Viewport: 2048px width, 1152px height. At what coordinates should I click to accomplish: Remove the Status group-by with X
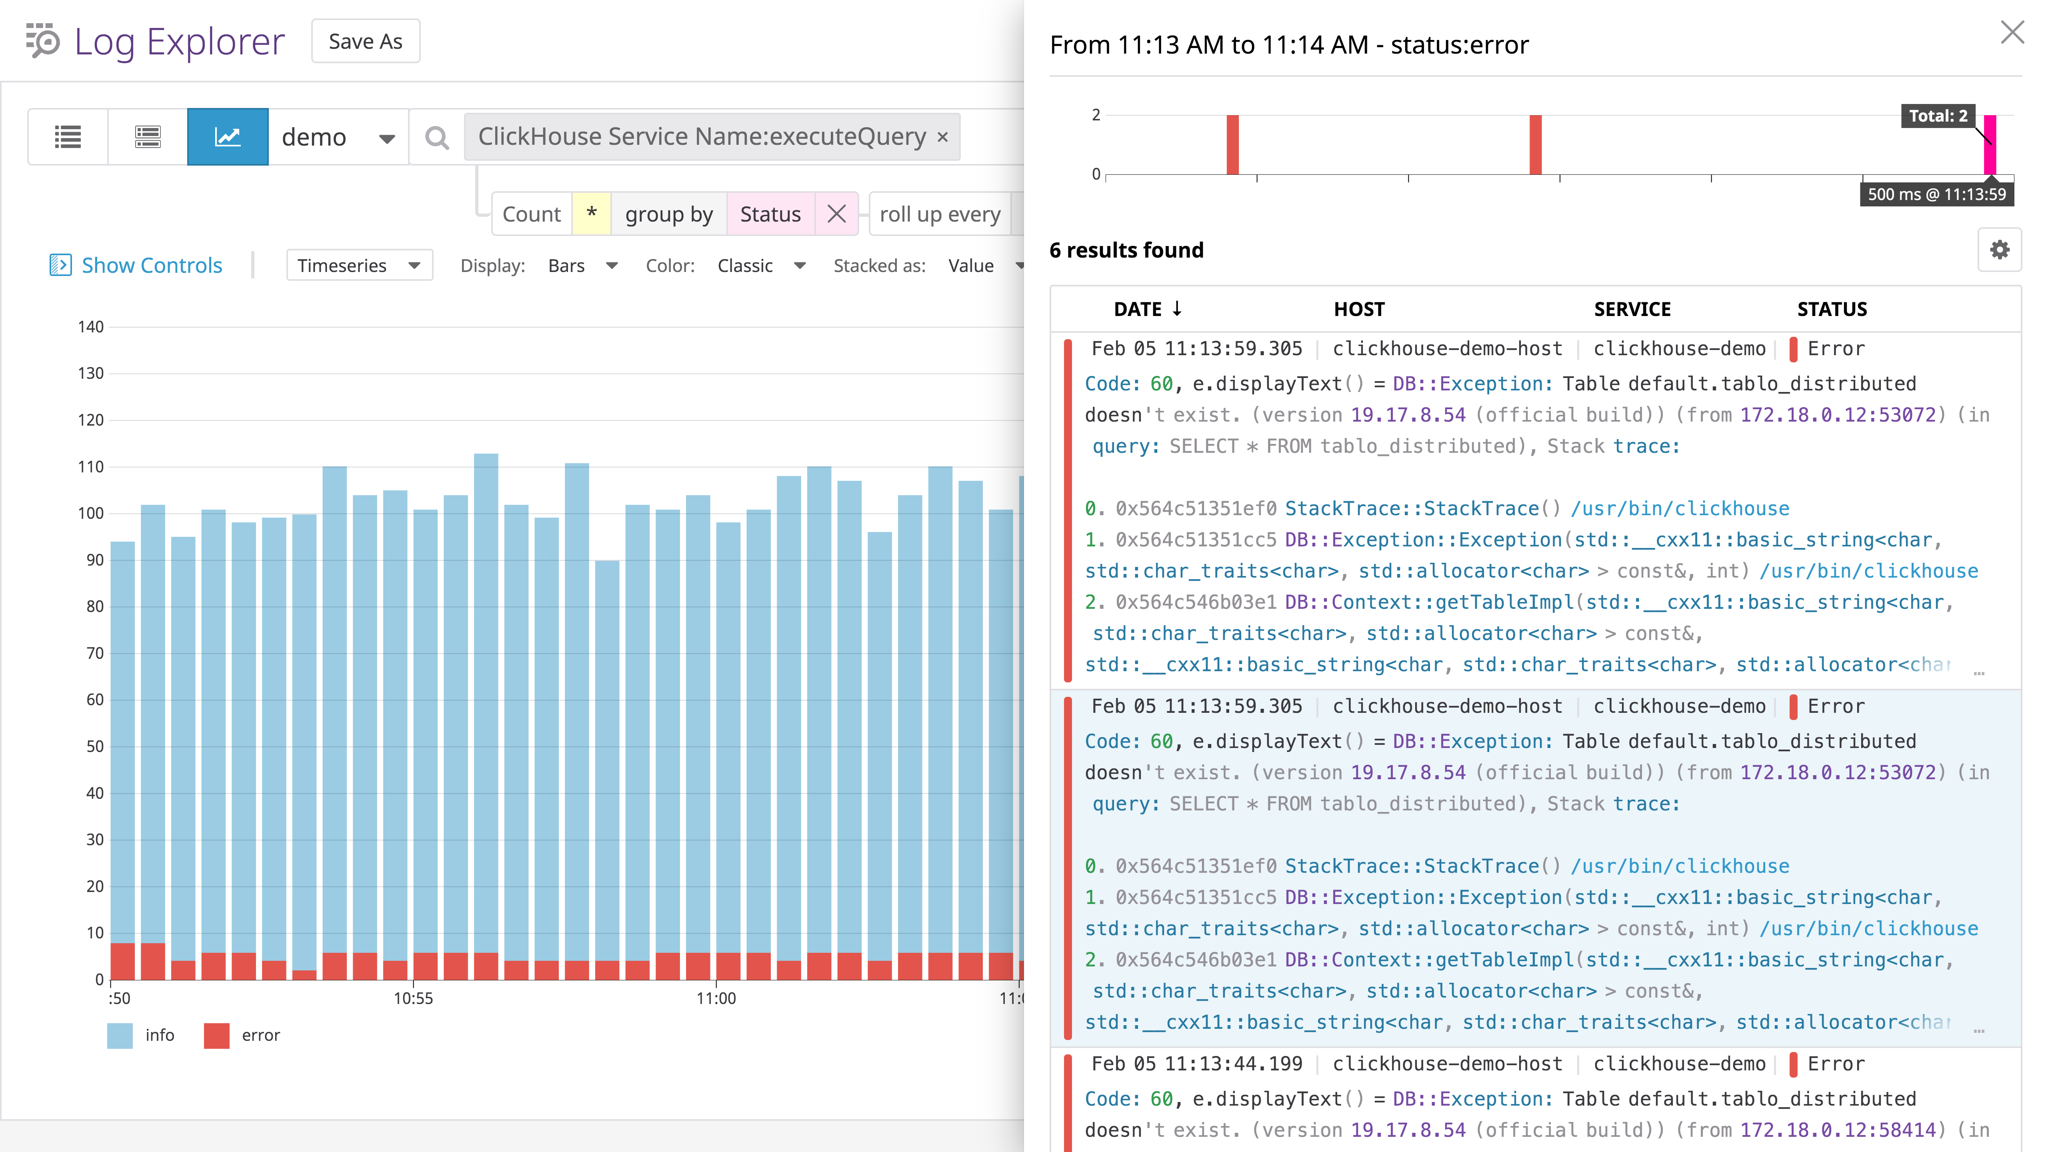tap(836, 214)
